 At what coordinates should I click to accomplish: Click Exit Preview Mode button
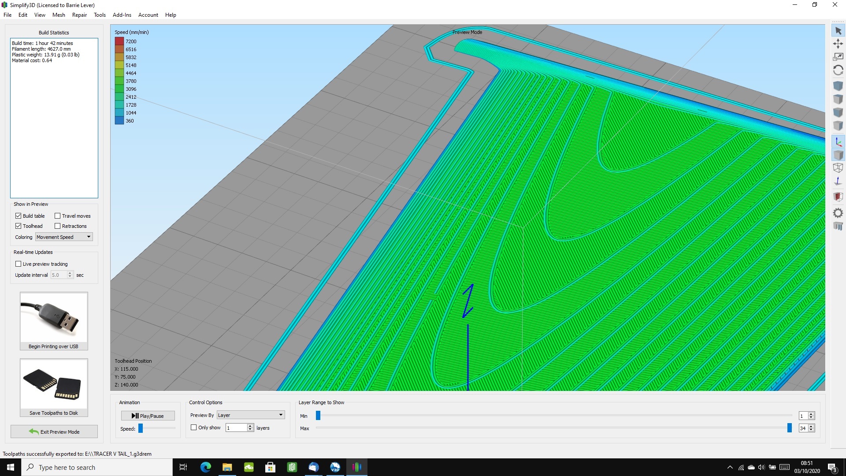pyautogui.click(x=54, y=432)
